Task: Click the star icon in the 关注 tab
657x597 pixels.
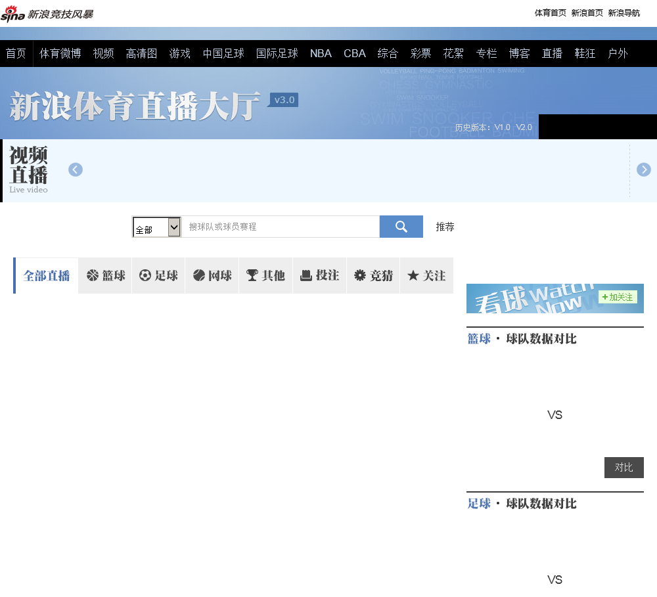Action: pos(413,275)
